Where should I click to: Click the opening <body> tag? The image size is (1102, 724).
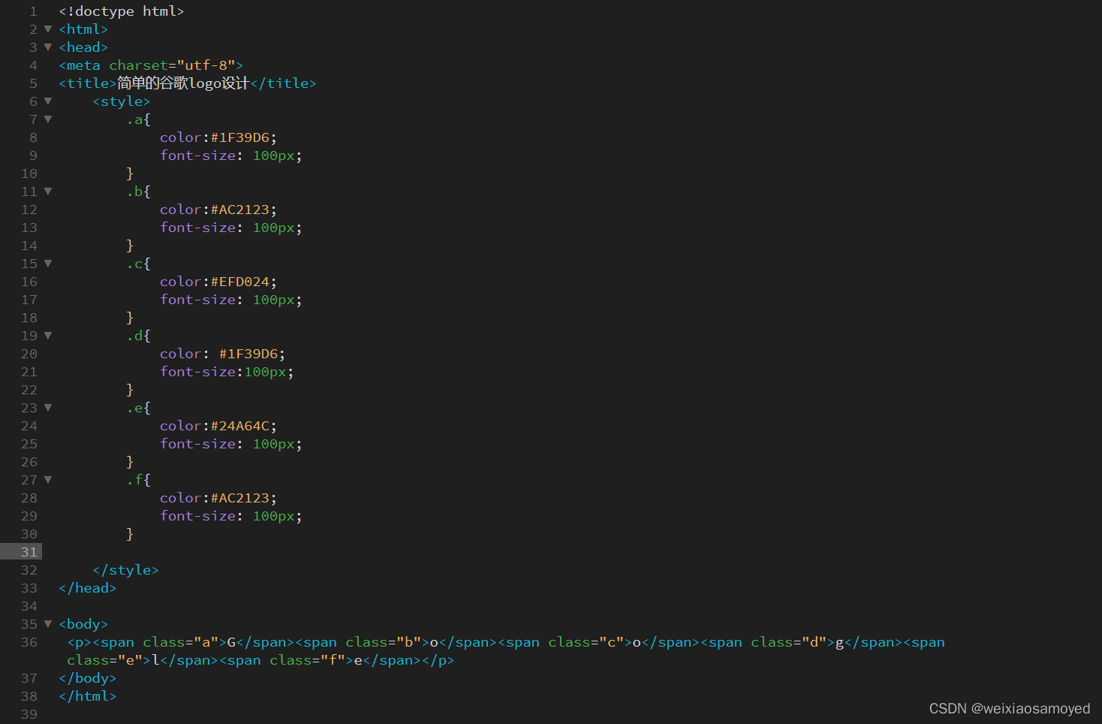pyautogui.click(x=83, y=624)
